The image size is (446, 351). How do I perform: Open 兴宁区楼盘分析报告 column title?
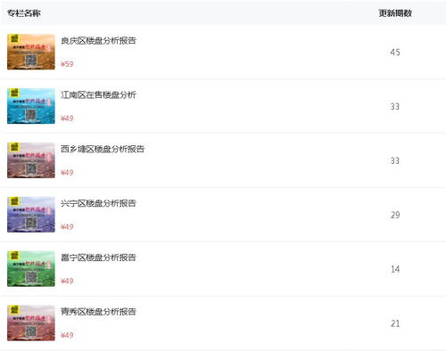98,203
